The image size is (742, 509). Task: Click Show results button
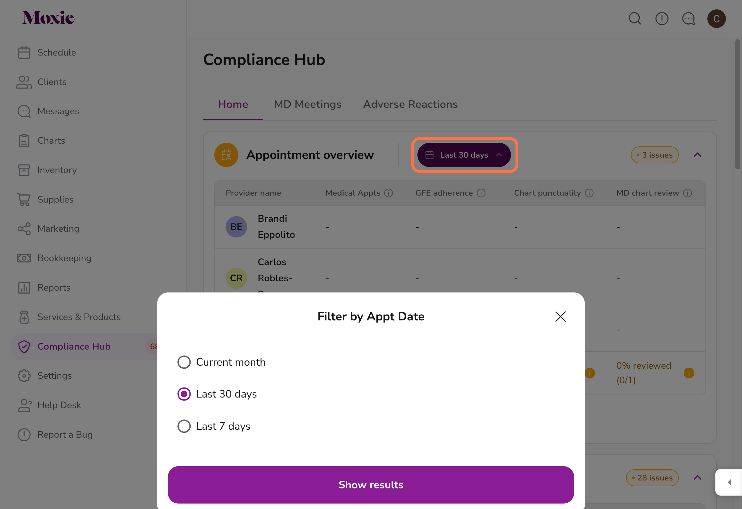[371, 484]
